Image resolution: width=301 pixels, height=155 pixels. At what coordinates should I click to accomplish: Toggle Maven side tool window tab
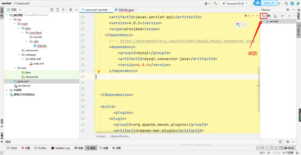[x=298, y=30]
